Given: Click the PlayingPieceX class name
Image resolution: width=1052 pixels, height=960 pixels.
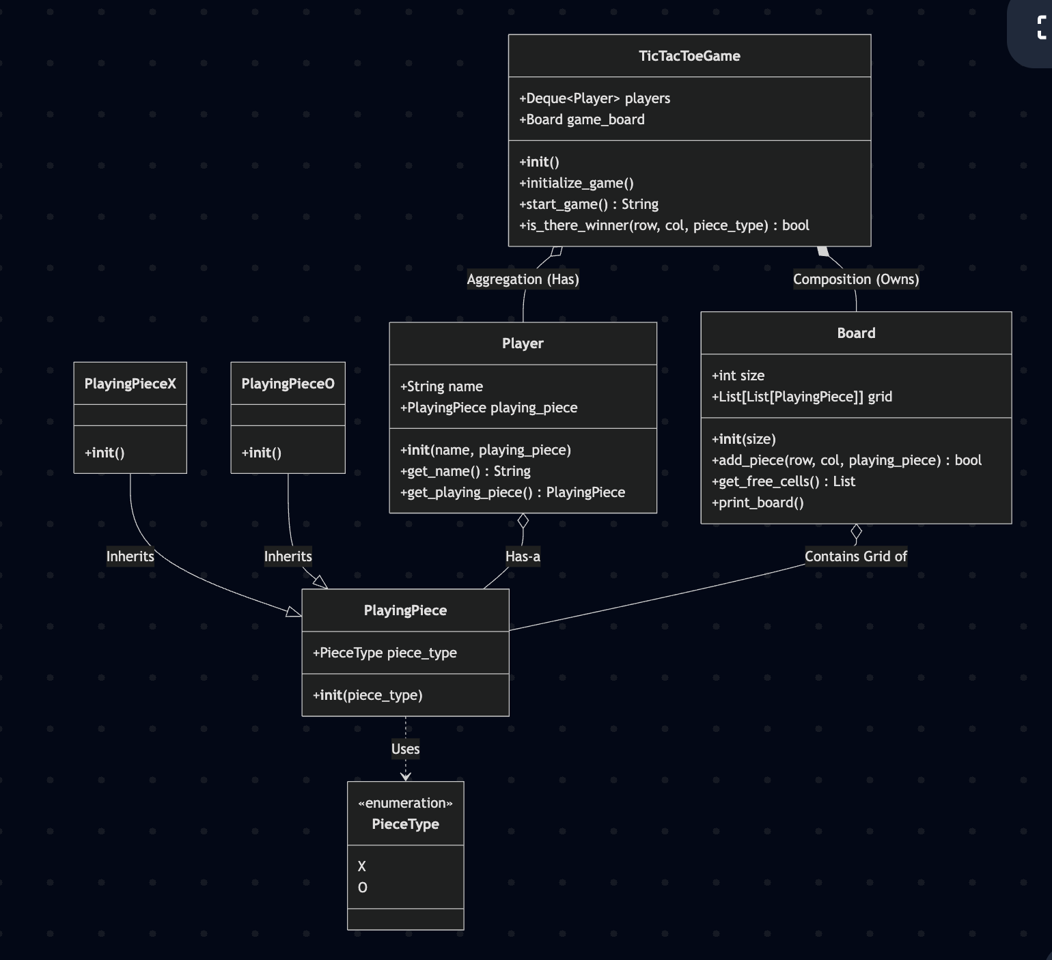Looking at the screenshot, I should click(130, 384).
